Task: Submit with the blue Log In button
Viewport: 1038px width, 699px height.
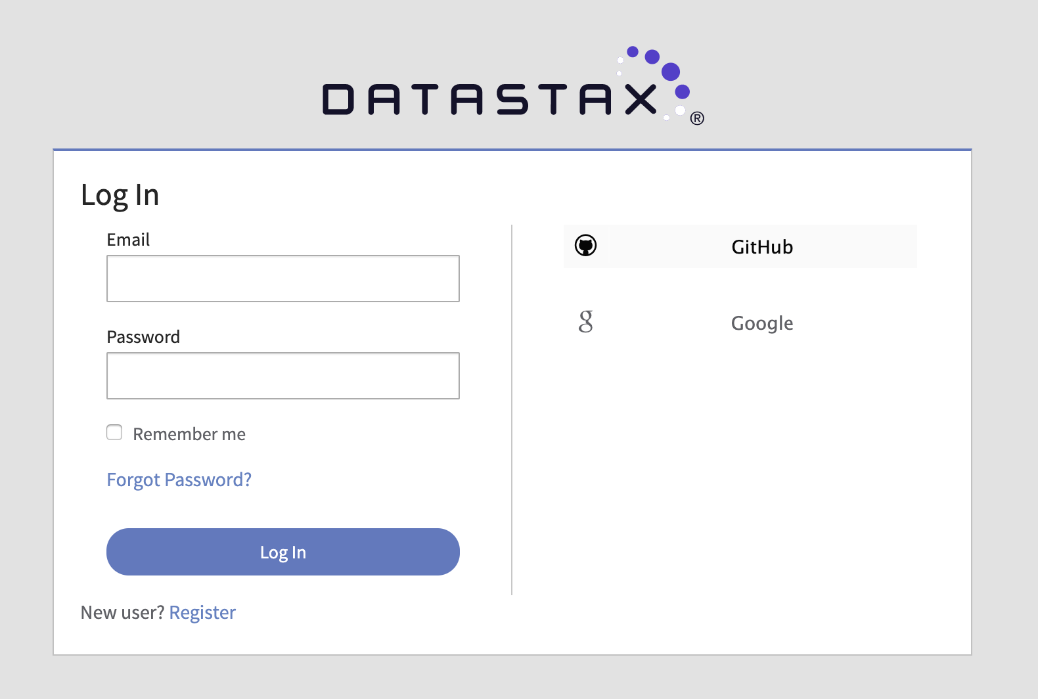Action: coord(283,552)
